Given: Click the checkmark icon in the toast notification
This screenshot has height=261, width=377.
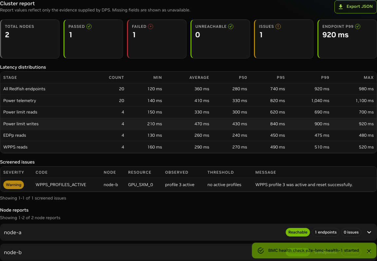Looking at the screenshot, I should 260,251.
